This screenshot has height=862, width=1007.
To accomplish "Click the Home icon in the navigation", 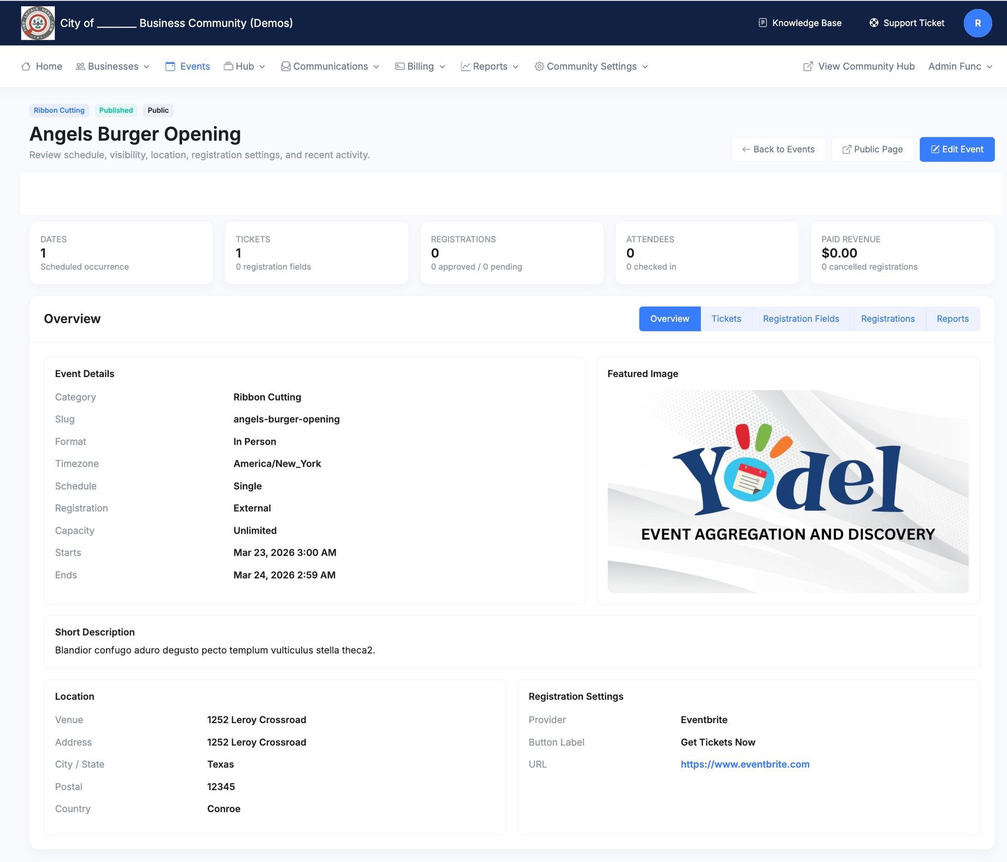I will pyautogui.click(x=25, y=66).
